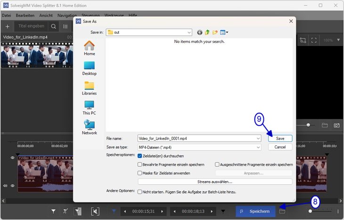Click the Titel eingeben search field
This screenshot has width=344, height=220.
tap(32, 26)
